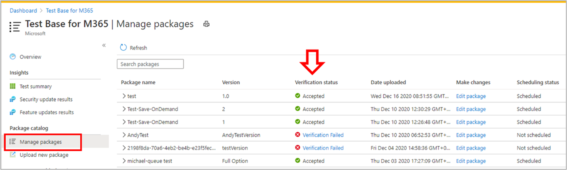The height and width of the screenshot is (170, 567).
Task: Expand the Test-Save-OnDemand version 2 row
Action: (124, 109)
